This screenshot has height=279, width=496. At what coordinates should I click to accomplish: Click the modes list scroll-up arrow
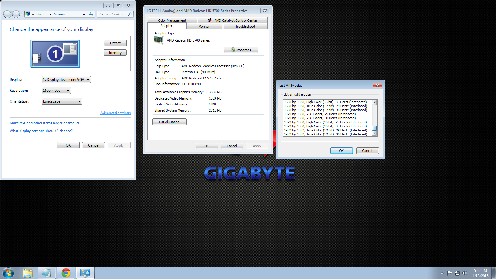(374, 103)
